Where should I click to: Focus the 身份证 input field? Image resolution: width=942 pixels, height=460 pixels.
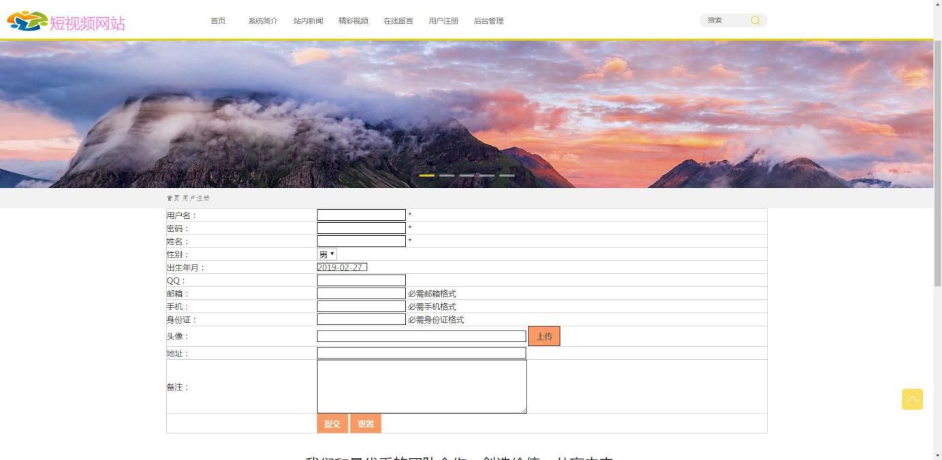[x=361, y=320]
